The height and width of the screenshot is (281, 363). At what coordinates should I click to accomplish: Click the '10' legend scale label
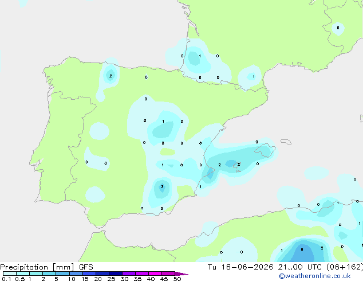click(72, 279)
